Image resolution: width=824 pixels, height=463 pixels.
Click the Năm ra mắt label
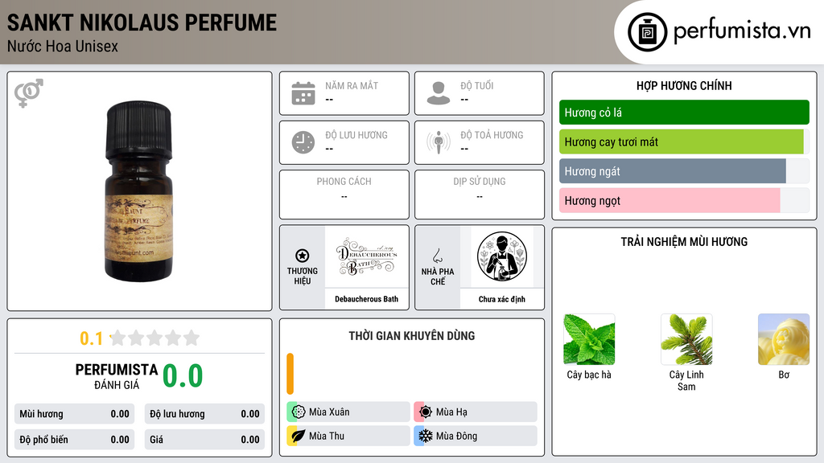pos(352,85)
